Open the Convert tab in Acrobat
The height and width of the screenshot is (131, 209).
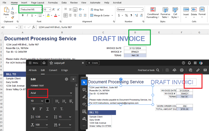(x=53, y=70)
